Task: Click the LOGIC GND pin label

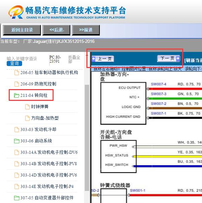Action: 131,107
